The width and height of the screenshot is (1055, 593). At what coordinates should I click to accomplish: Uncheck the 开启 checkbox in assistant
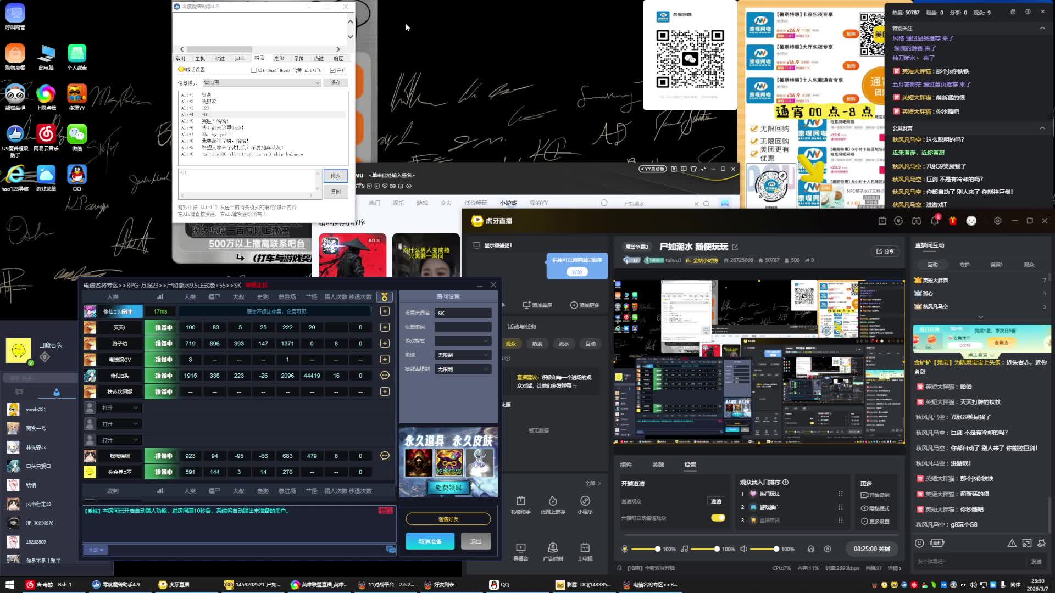(332, 70)
